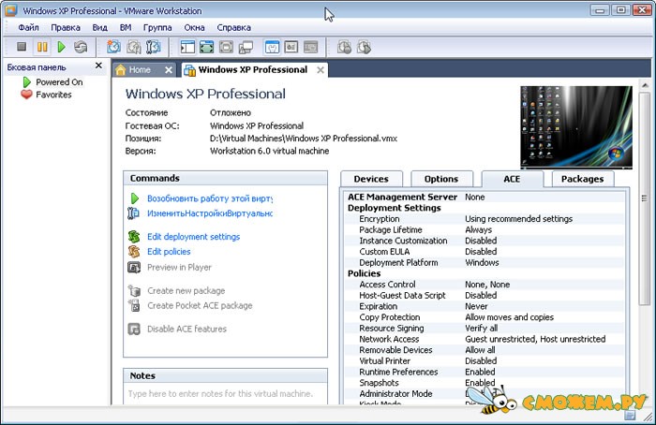The height and width of the screenshot is (425, 656).
Task: Click the VMware icon in title bar
Action: click(11, 10)
